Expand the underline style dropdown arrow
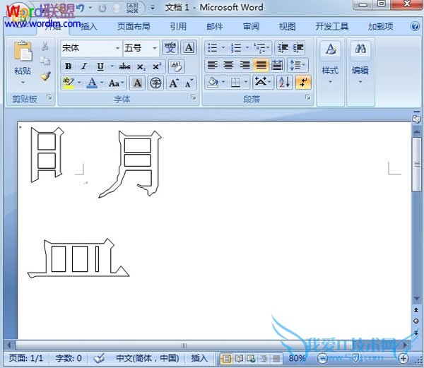The image size is (424, 368). [112, 66]
